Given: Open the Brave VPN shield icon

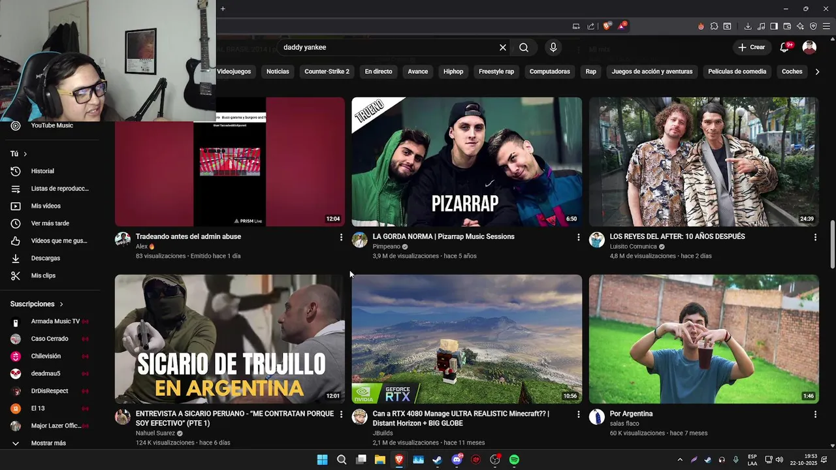Looking at the screenshot, I should [813, 26].
